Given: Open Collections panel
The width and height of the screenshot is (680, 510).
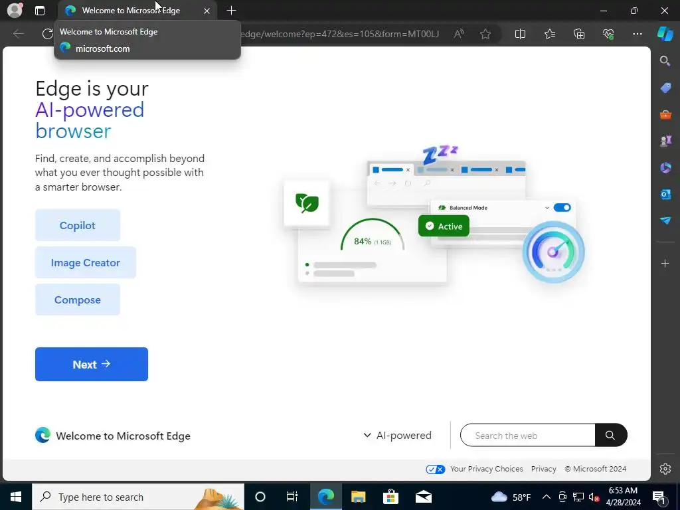Looking at the screenshot, I should (579, 34).
